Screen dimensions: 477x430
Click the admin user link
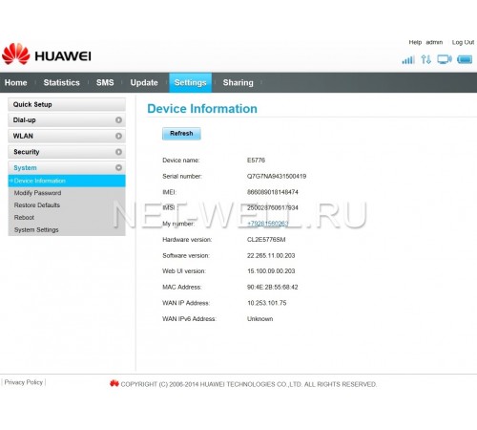434,42
